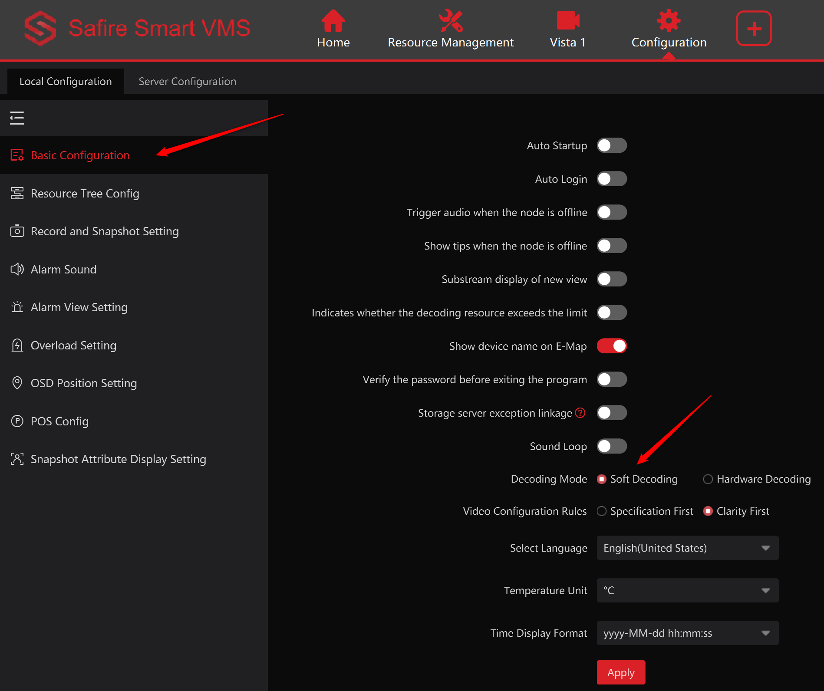
Task: Click the Vista 1 camera icon
Action: (x=568, y=20)
